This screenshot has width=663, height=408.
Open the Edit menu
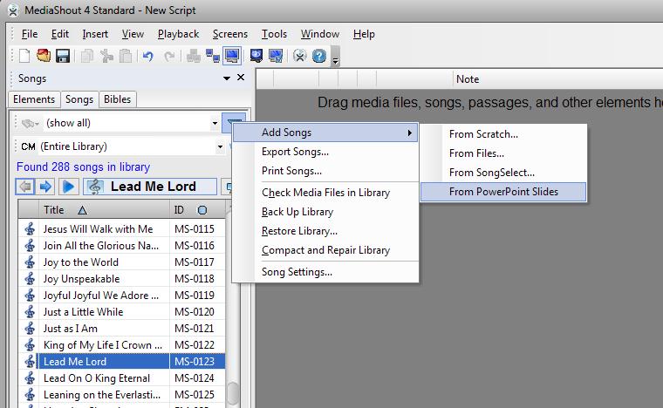(x=59, y=34)
